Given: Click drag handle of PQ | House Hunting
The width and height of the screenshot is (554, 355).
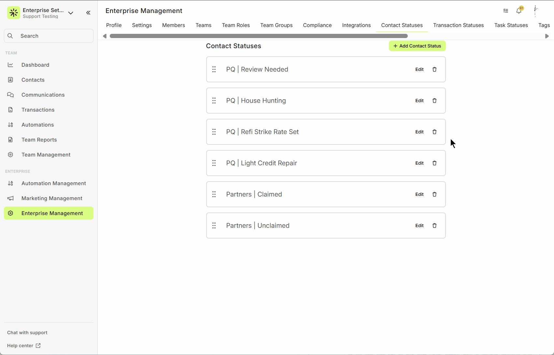Looking at the screenshot, I should [x=214, y=101].
